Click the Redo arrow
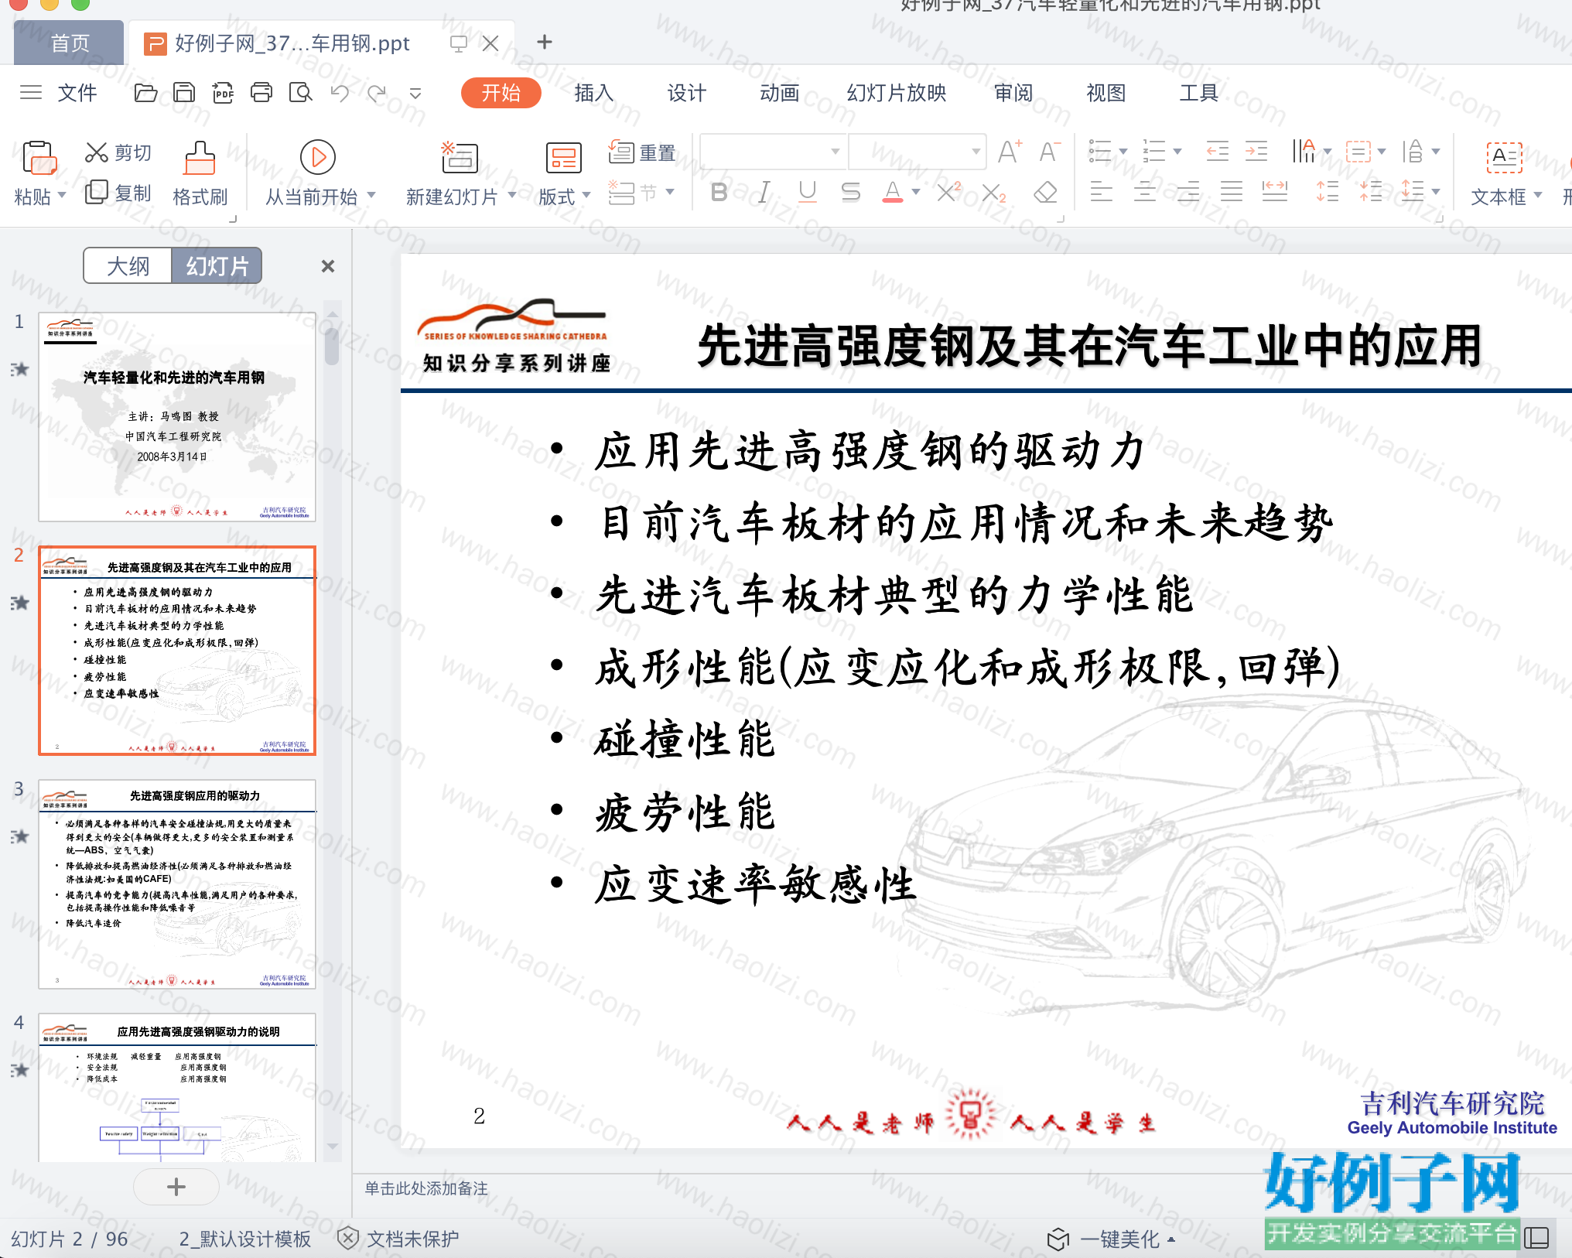 (377, 93)
